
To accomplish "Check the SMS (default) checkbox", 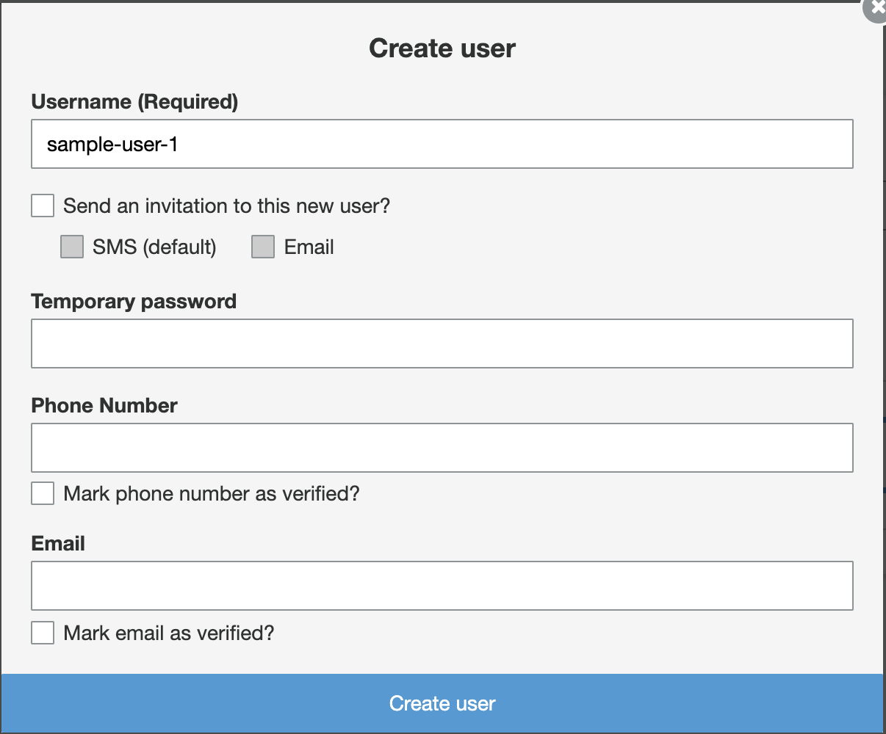I will click(72, 247).
